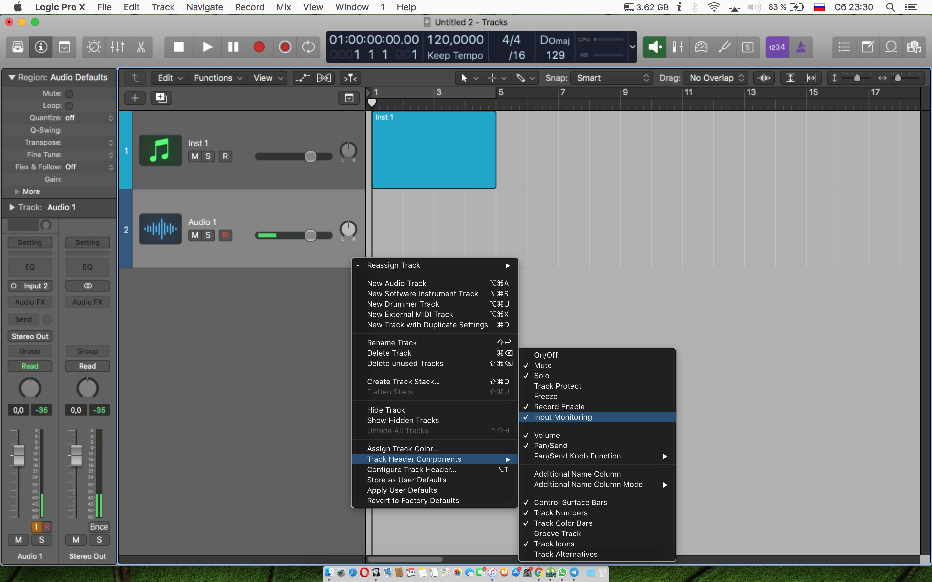Collapse the Region Audio Defaults section
This screenshot has width=932, height=582.
[12, 77]
